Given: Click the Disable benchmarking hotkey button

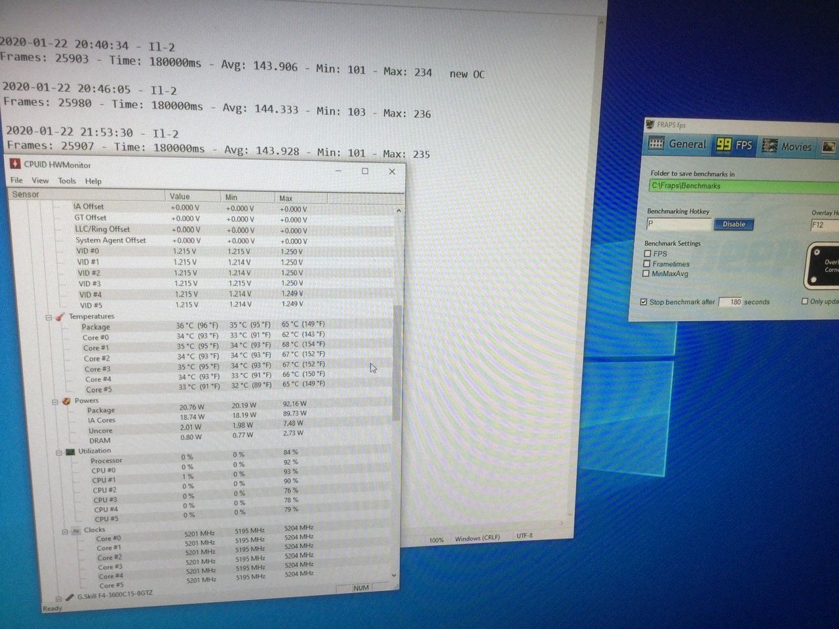Looking at the screenshot, I should coord(733,224).
